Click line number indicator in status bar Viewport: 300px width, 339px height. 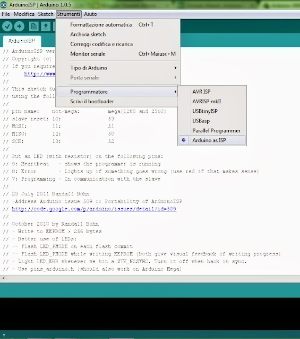point(4,335)
